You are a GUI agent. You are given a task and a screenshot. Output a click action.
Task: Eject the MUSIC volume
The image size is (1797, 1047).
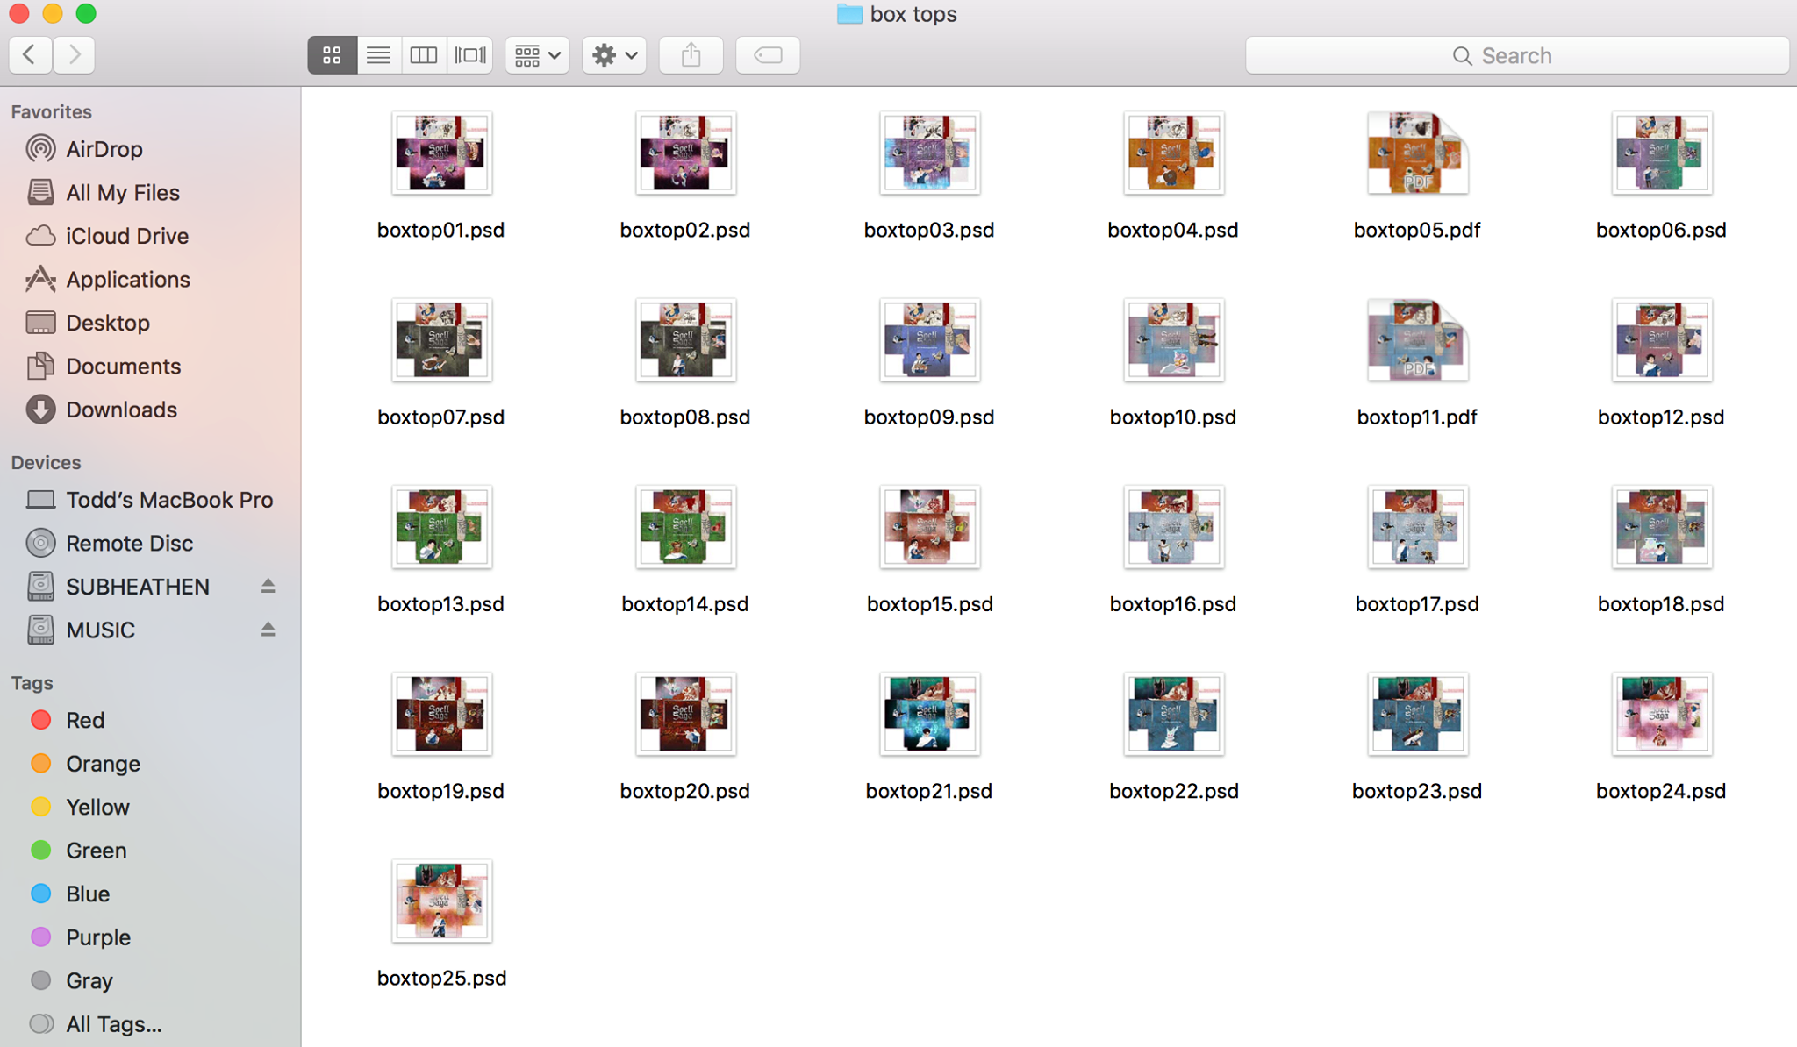coord(268,630)
